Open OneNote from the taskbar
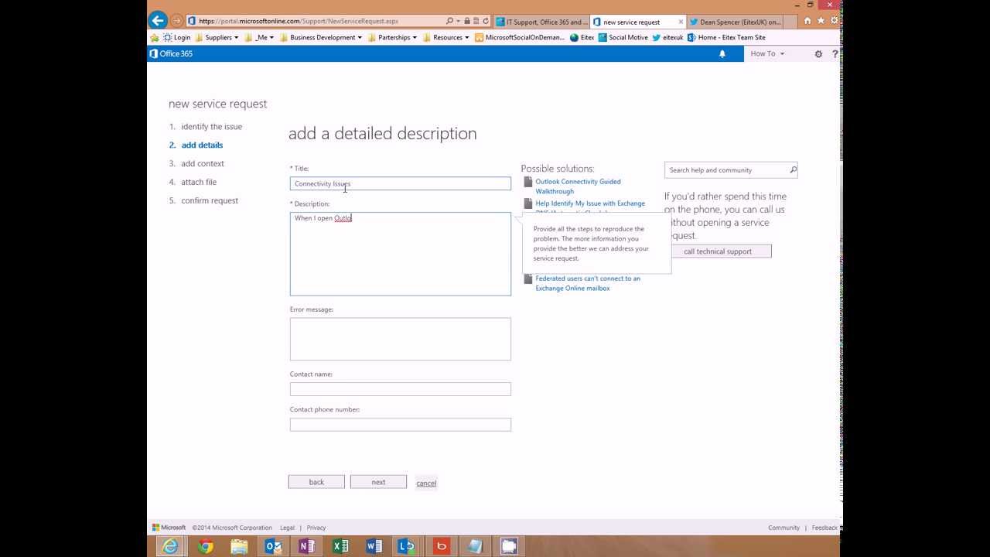Image resolution: width=990 pixels, height=557 pixels. click(x=306, y=546)
